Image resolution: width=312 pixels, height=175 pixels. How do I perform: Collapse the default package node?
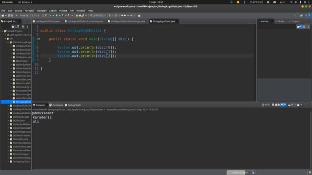[x=8, y=42]
